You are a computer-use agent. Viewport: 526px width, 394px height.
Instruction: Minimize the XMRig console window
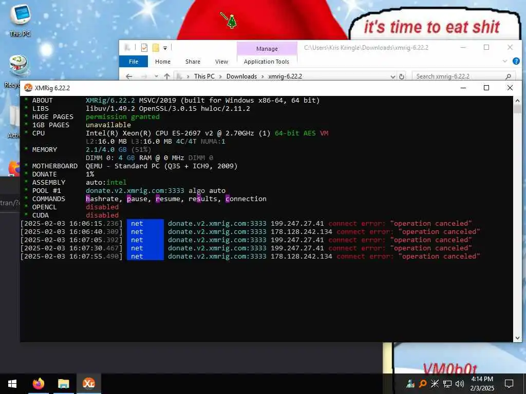click(463, 88)
